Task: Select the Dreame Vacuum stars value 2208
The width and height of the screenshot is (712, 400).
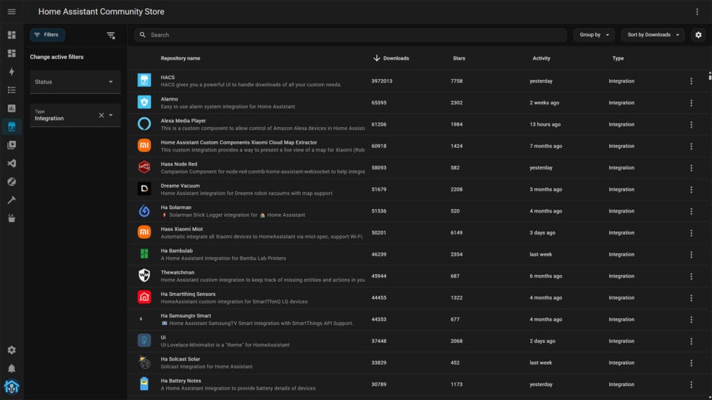Action: tap(456, 190)
